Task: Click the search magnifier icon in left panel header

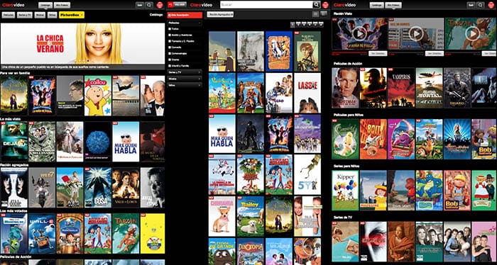Action: coord(149,5)
